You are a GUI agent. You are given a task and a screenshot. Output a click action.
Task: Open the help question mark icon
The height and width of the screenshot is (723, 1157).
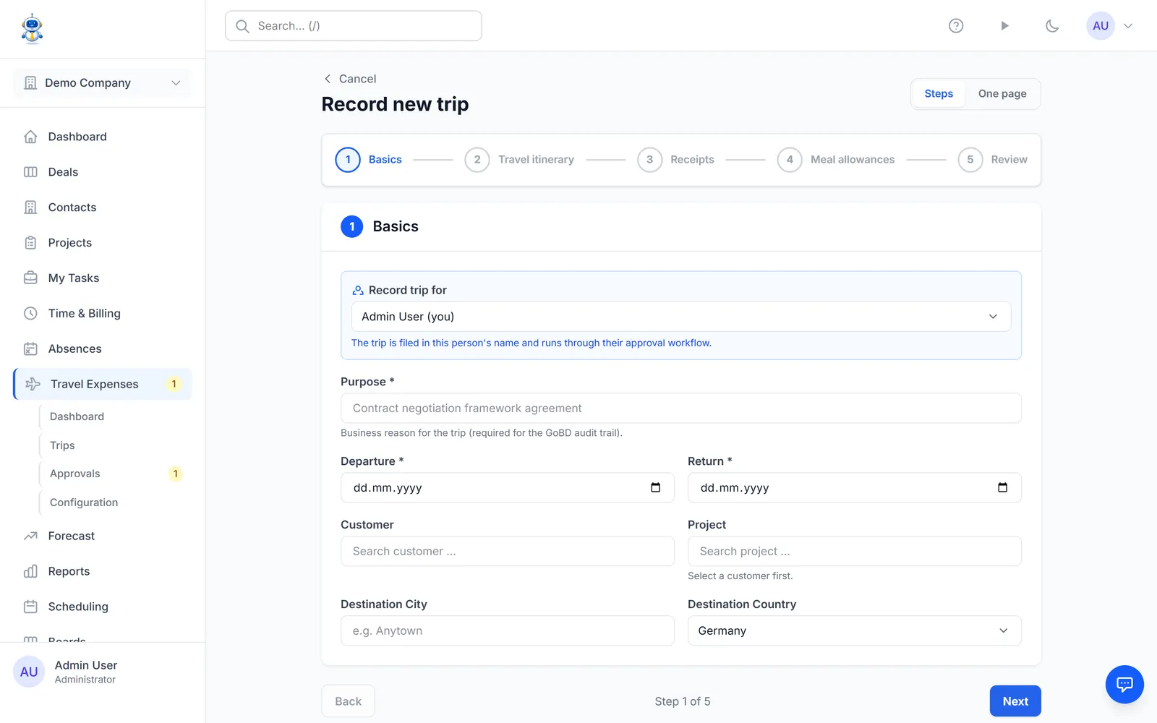pos(956,26)
